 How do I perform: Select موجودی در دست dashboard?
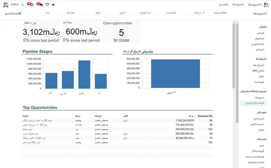(255, 156)
